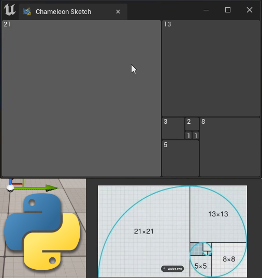This screenshot has width=262, height=278.
Task: Click the left panel labeled 1
Action: pos(188,136)
